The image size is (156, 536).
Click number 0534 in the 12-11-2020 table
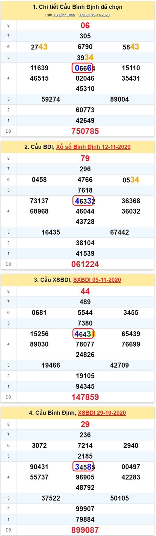tap(131, 180)
